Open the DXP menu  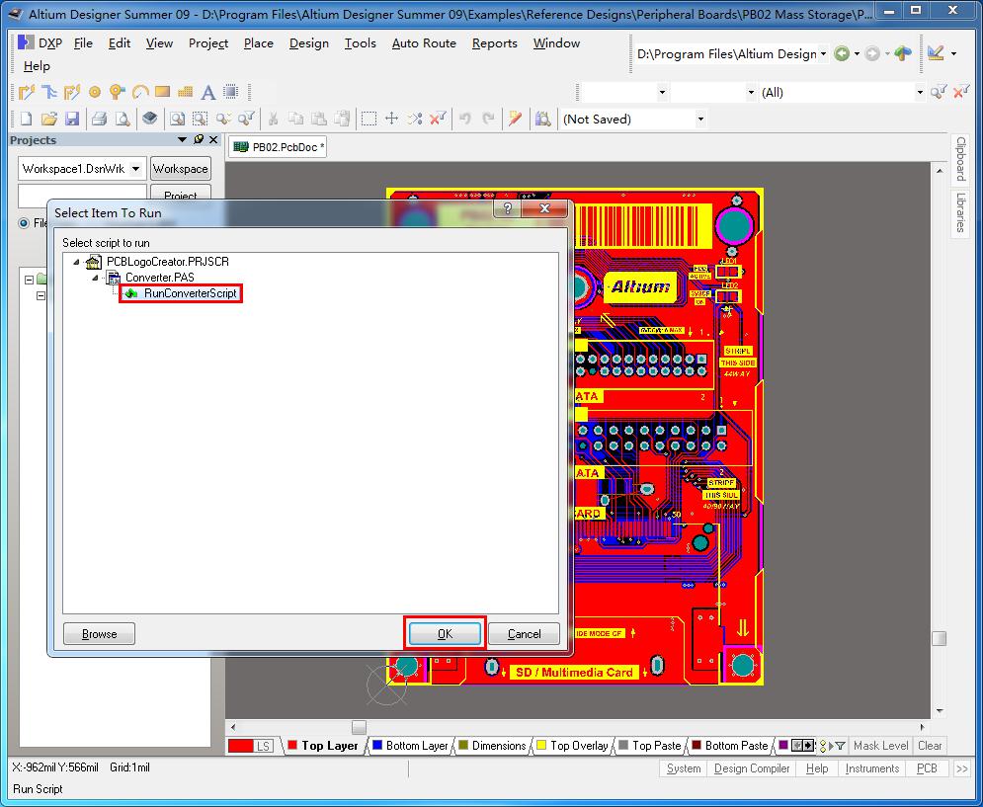click(41, 42)
